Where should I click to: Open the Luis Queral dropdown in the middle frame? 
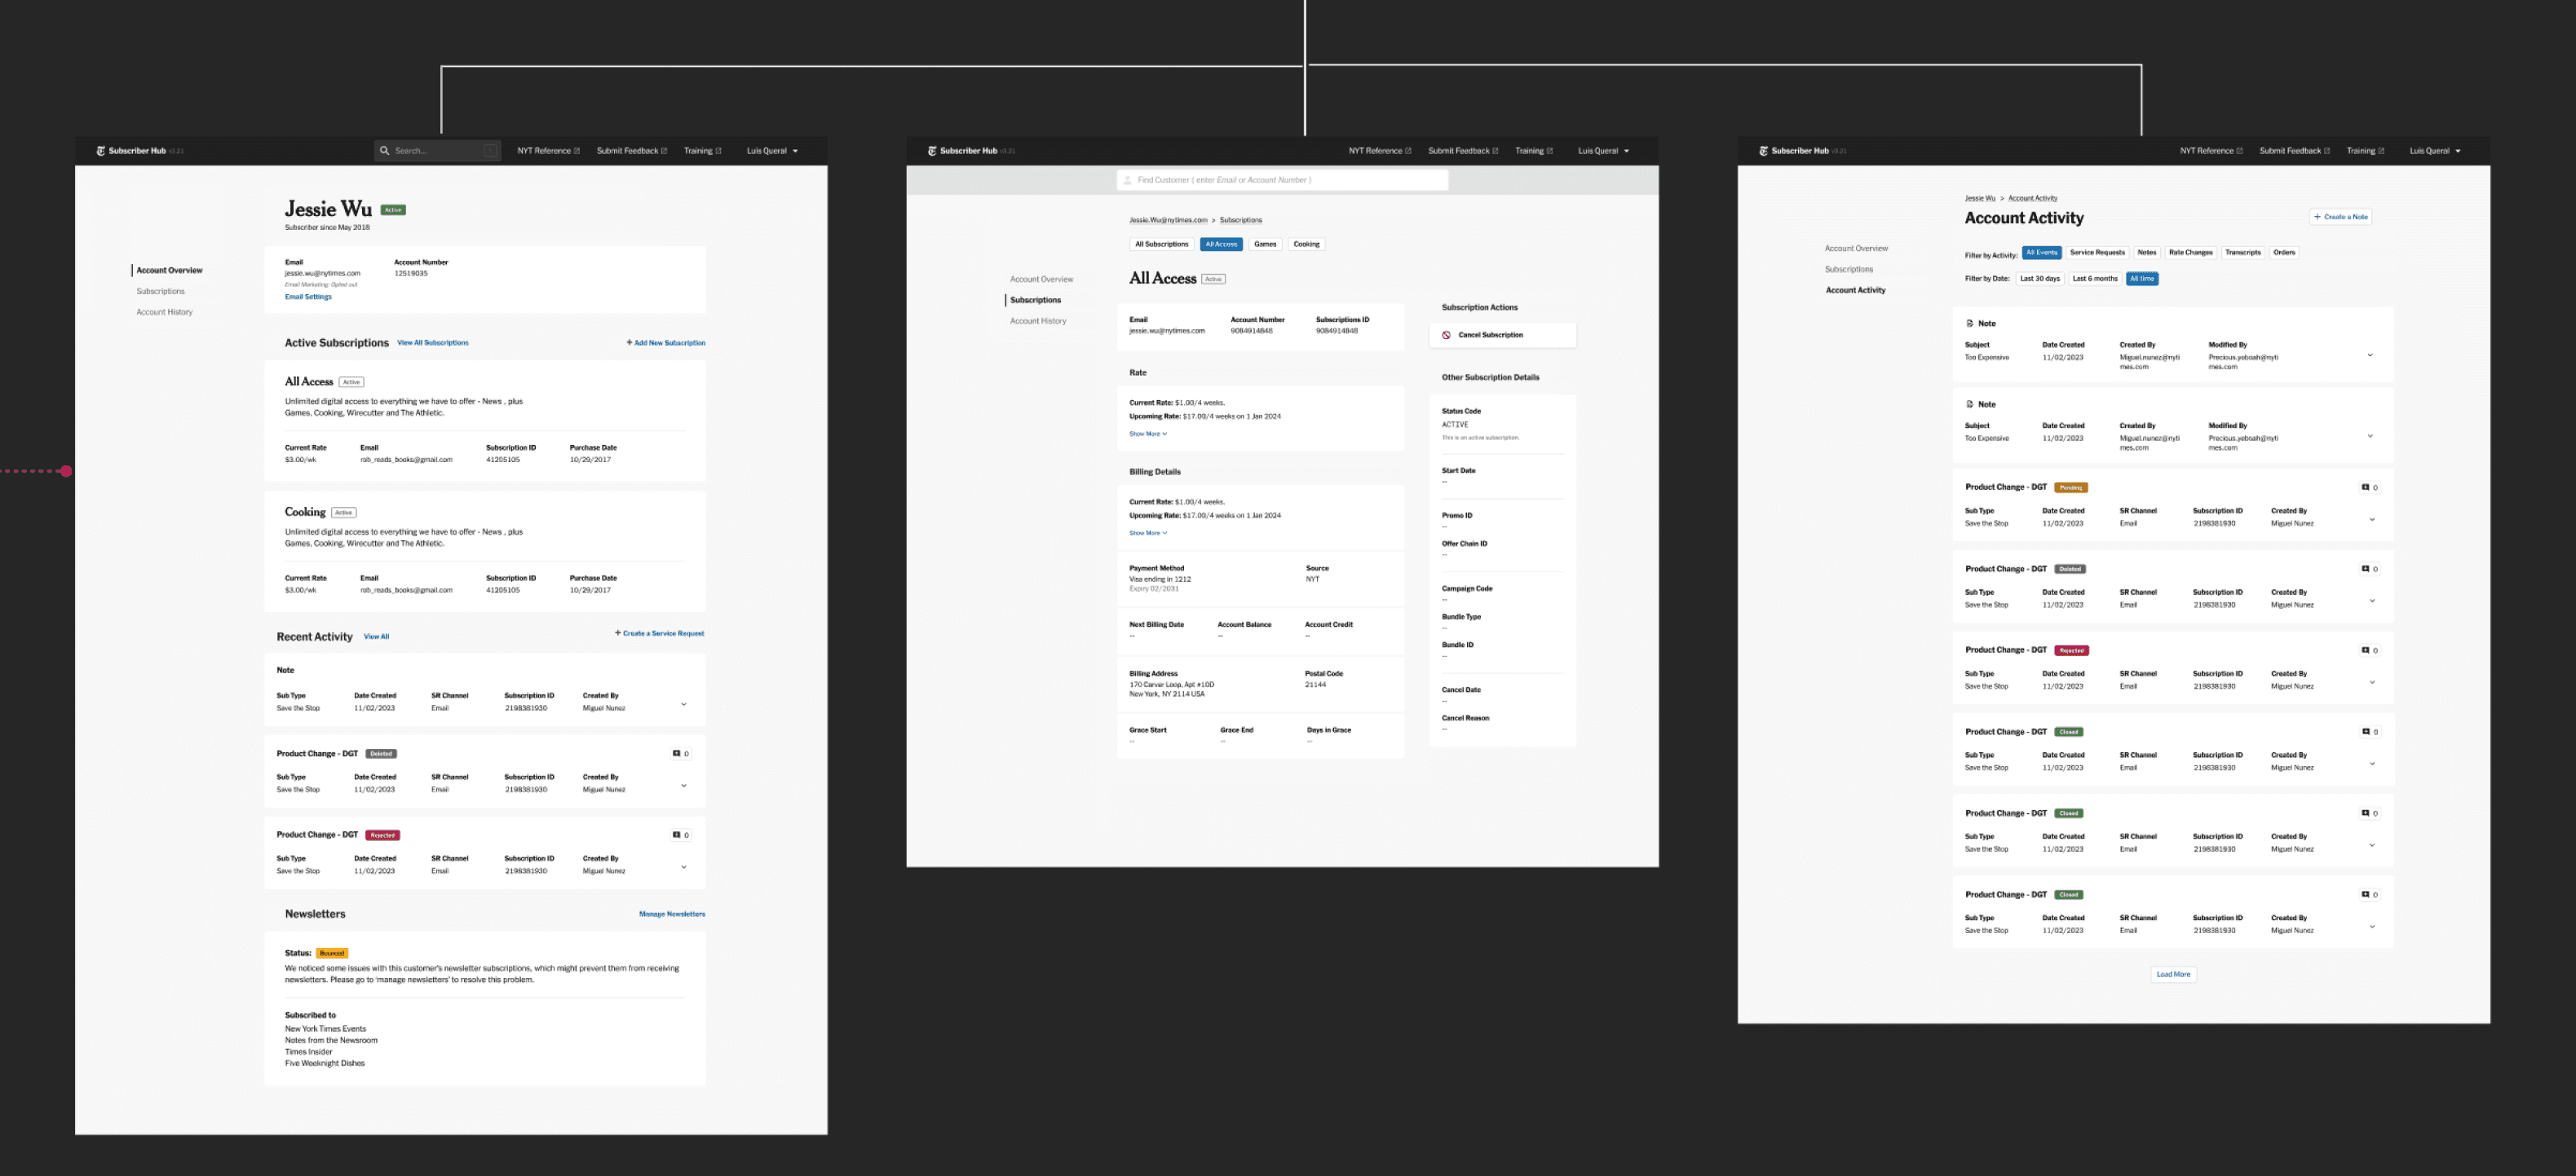coord(1604,151)
